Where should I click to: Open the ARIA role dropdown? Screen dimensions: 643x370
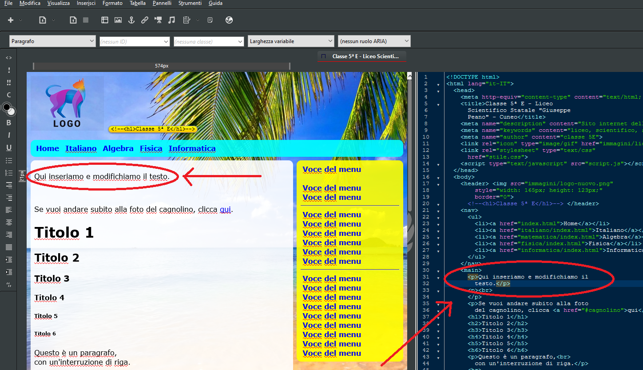[374, 41]
